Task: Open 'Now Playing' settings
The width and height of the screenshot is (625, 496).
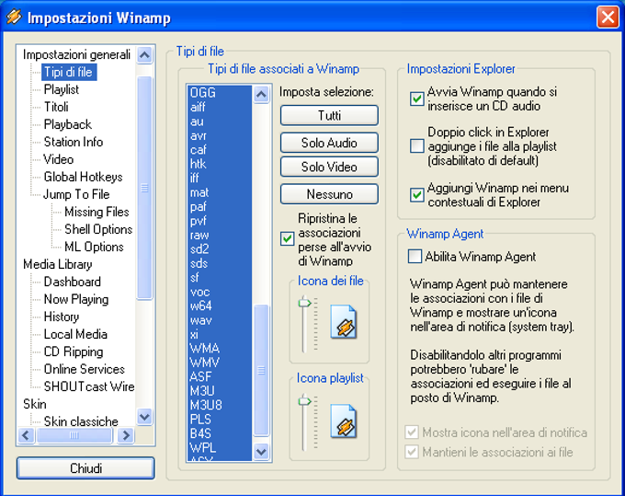Action: (76, 299)
